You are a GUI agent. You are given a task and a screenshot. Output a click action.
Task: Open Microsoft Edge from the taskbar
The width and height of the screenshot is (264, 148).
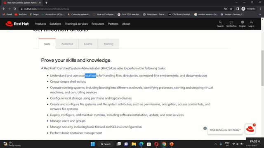(x=141, y=144)
